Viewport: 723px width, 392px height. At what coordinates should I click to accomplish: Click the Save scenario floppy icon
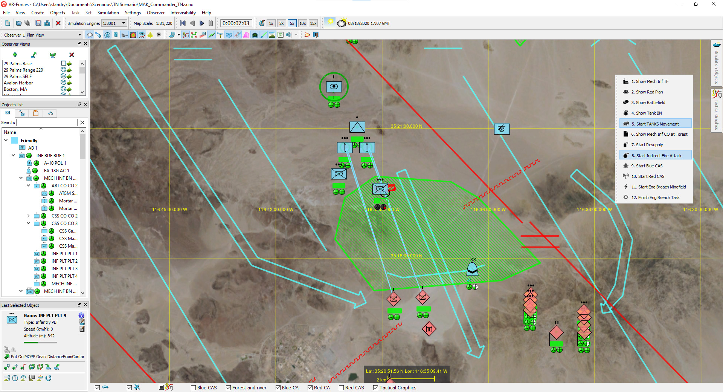pyautogui.click(x=38, y=23)
